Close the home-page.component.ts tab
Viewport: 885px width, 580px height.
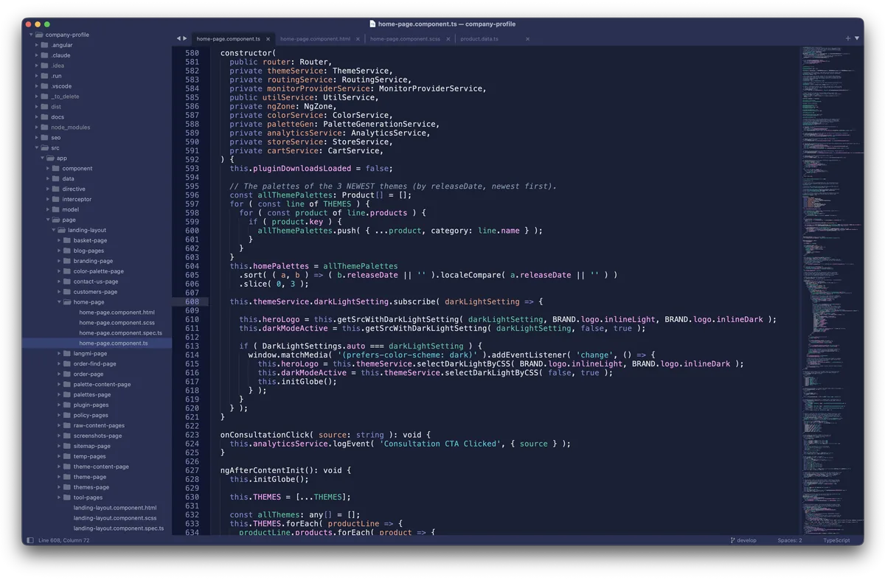click(268, 39)
